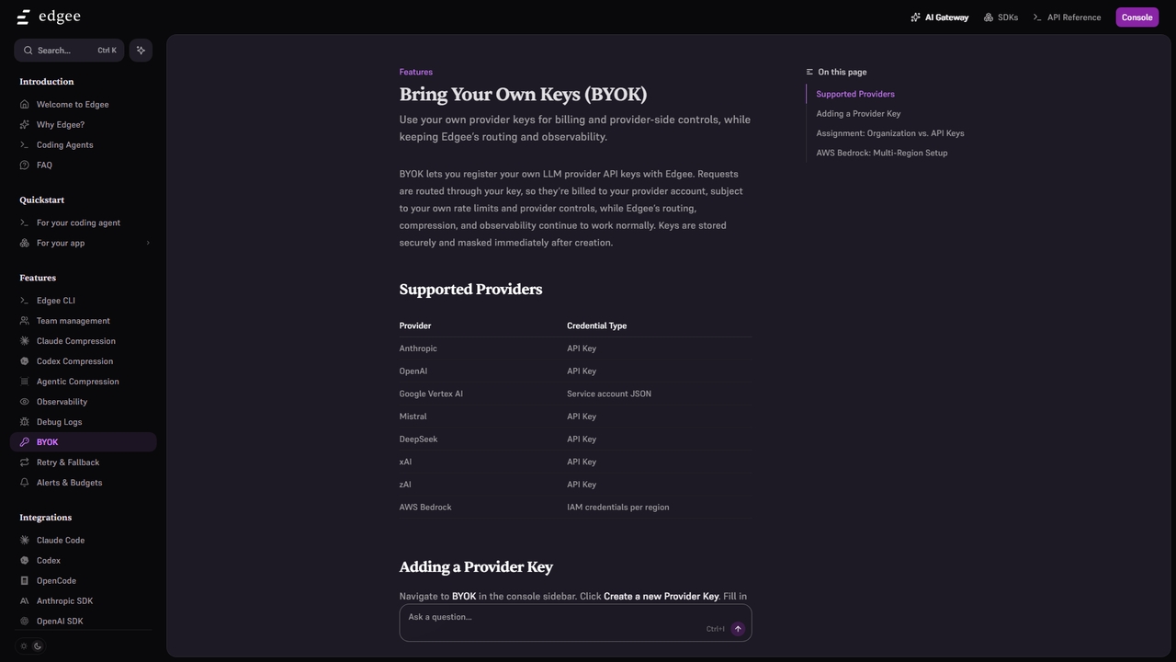Click the OpenAI SDK icon
The height and width of the screenshot is (662, 1176).
point(25,622)
